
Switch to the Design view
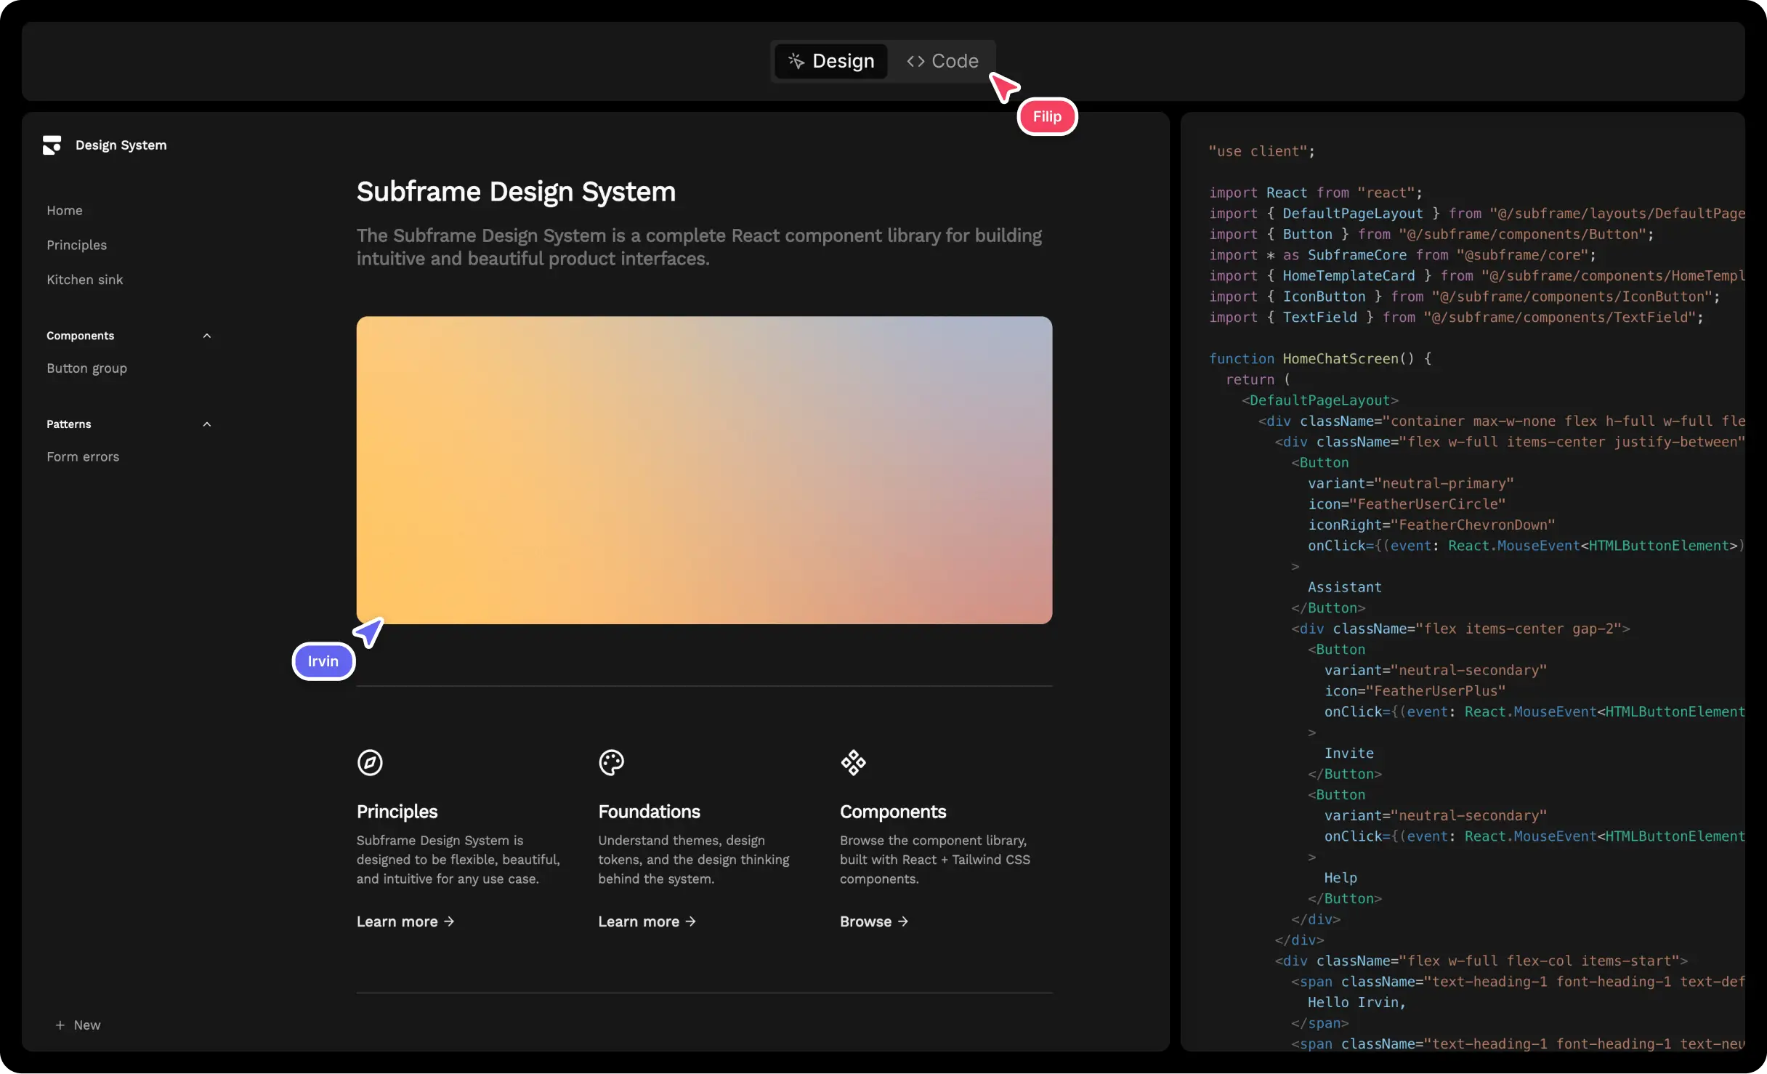[x=830, y=61]
